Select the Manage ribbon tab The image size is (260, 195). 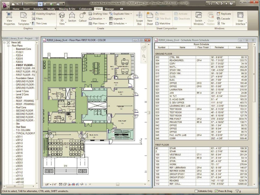[x=109, y=9]
